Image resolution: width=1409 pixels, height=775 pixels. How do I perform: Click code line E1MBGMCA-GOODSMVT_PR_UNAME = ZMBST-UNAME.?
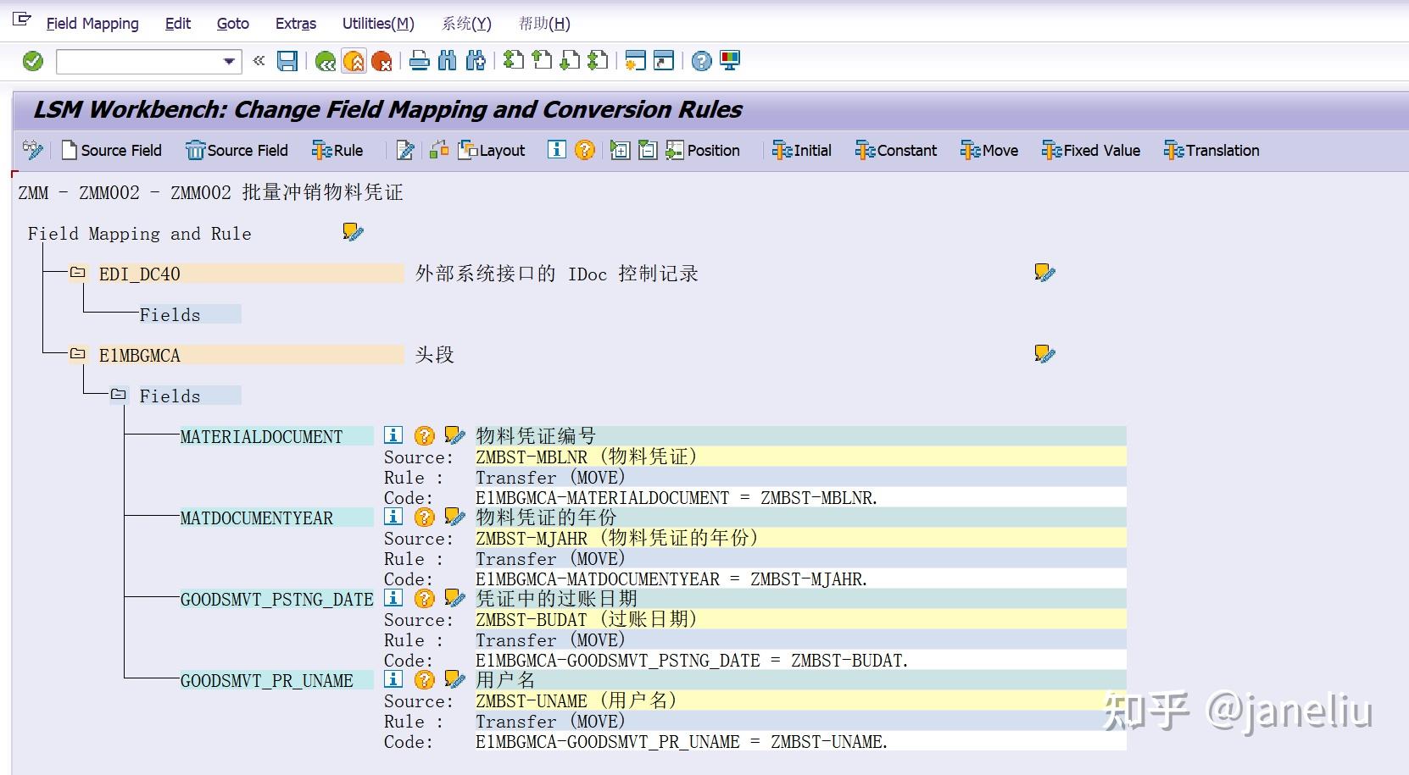[x=682, y=742]
